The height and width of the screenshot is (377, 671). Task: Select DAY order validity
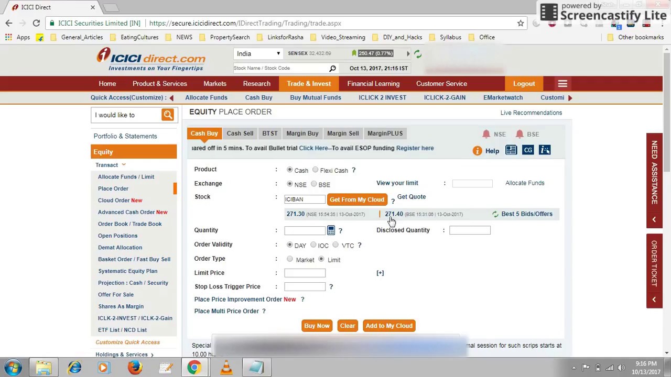coord(290,245)
